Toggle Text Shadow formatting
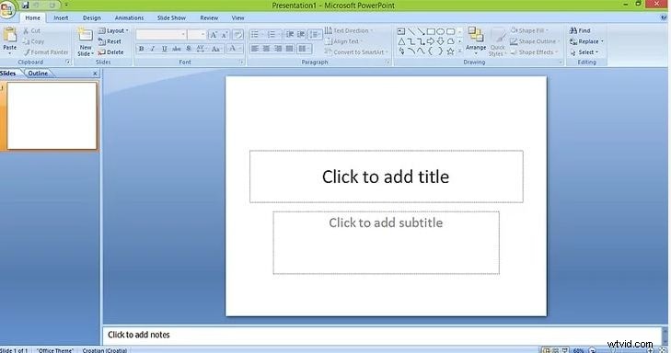The height and width of the screenshot is (353, 671). 189,49
